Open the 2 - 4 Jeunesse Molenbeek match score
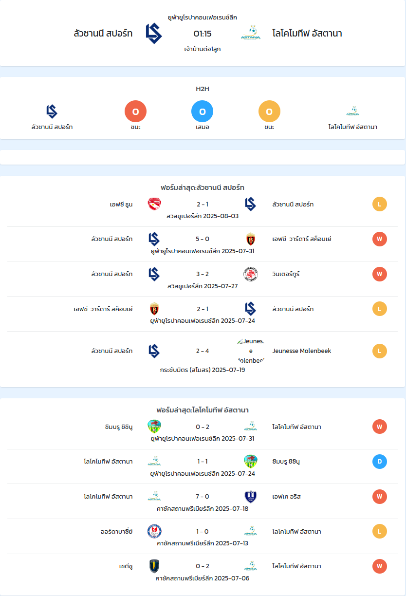 203,351
